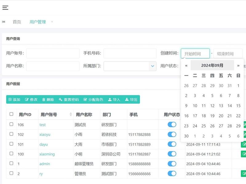This screenshot has height=184, width=246.
Task: Check the row checkbox for user 101
Action: 11,144
